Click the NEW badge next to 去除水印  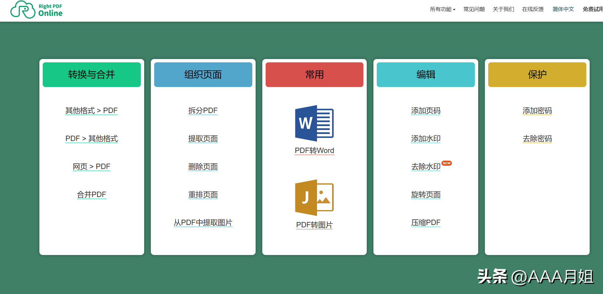(446, 163)
